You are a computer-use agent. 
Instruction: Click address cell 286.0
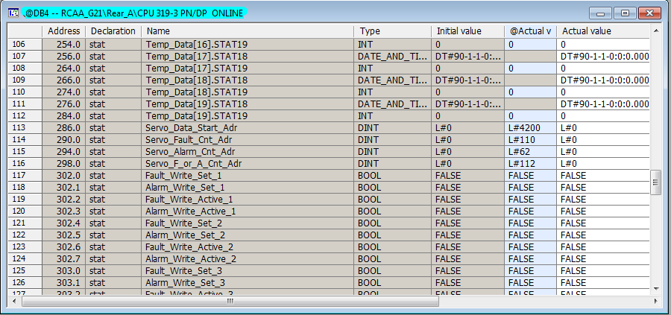pos(64,128)
